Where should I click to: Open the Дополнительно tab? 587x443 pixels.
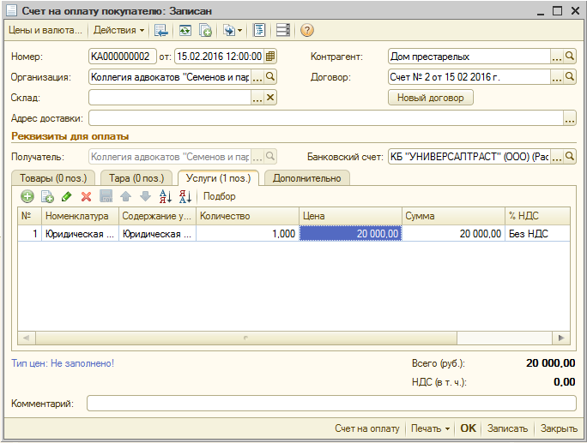click(x=307, y=178)
